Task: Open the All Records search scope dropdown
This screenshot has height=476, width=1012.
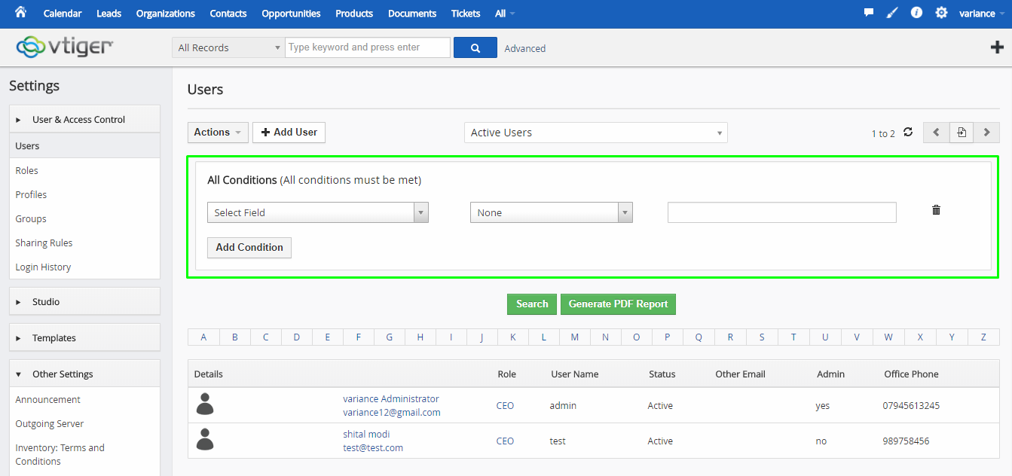Action: (x=228, y=47)
